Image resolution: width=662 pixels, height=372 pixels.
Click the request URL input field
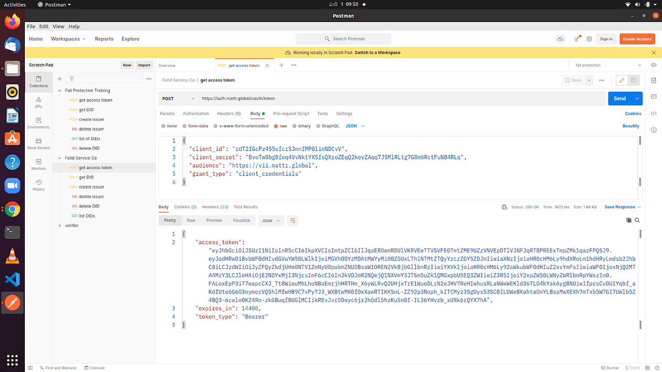click(x=402, y=99)
